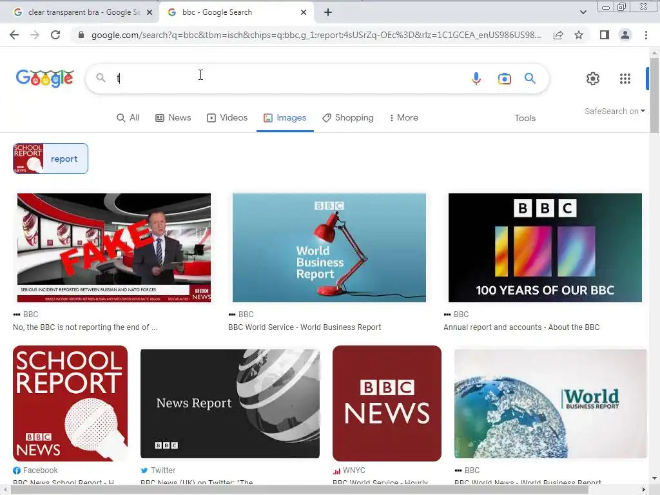Remove the 'report' filter chip
Viewport: 660px width, 495px height.
click(x=50, y=159)
